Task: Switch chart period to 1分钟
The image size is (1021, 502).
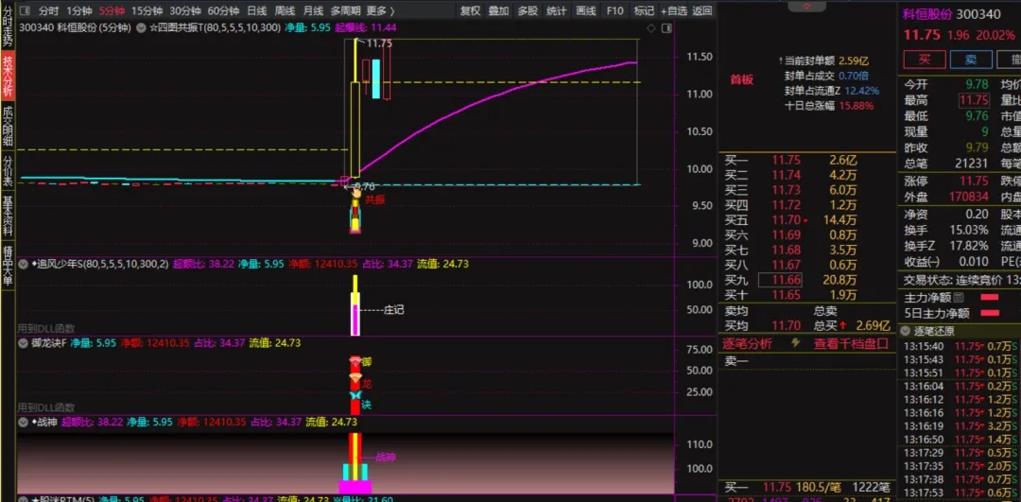Action: 78,10
